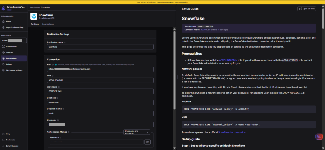Screen dimensions: 325x150
Task: Select Destinations in the sidebar
Action: pyautogui.click(x=14, y=58)
